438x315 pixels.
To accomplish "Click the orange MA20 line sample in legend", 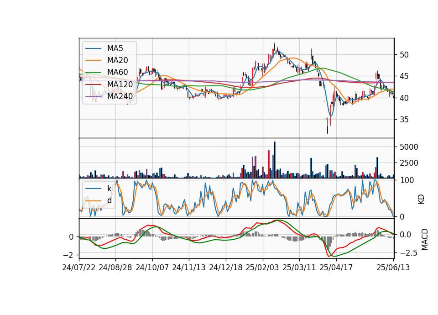I will tap(93, 60).
